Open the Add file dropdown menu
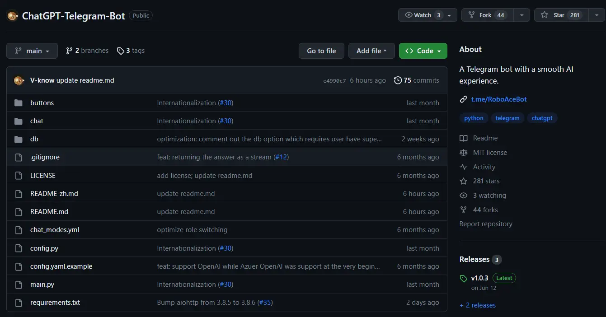Image resolution: width=606 pixels, height=317 pixels. (x=371, y=51)
